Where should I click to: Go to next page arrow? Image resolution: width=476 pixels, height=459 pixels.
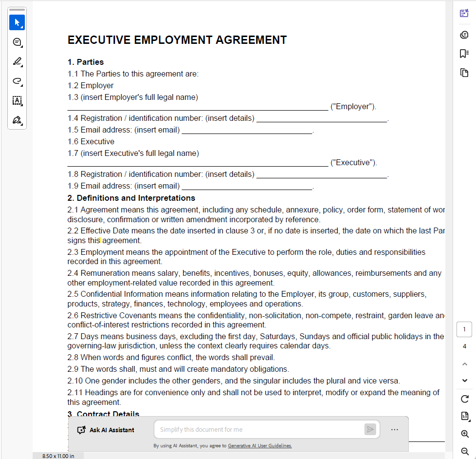(464, 381)
